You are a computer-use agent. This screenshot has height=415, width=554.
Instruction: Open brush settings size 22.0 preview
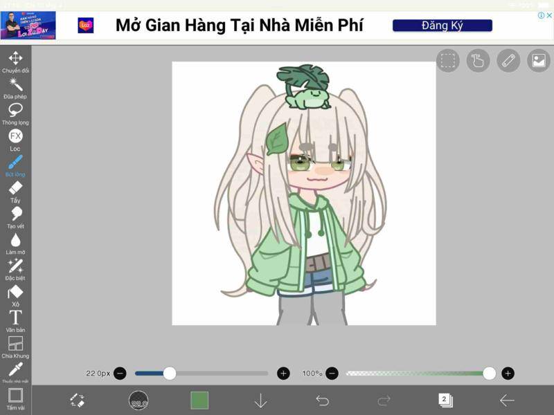[x=138, y=400]
